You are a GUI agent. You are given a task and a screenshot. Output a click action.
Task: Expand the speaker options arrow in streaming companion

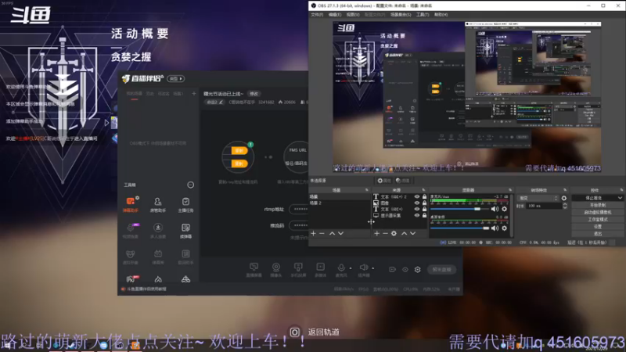[373, 268]
